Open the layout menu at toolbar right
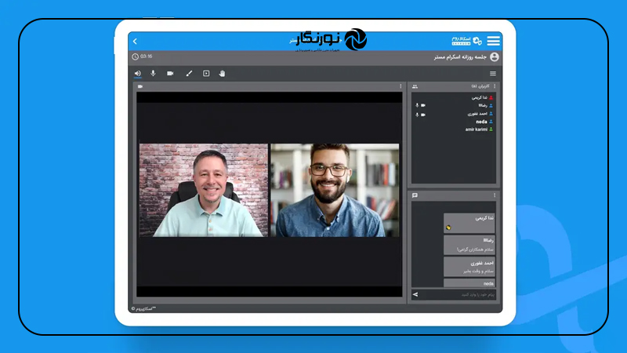The image size is (627, 353). [493, 73]
